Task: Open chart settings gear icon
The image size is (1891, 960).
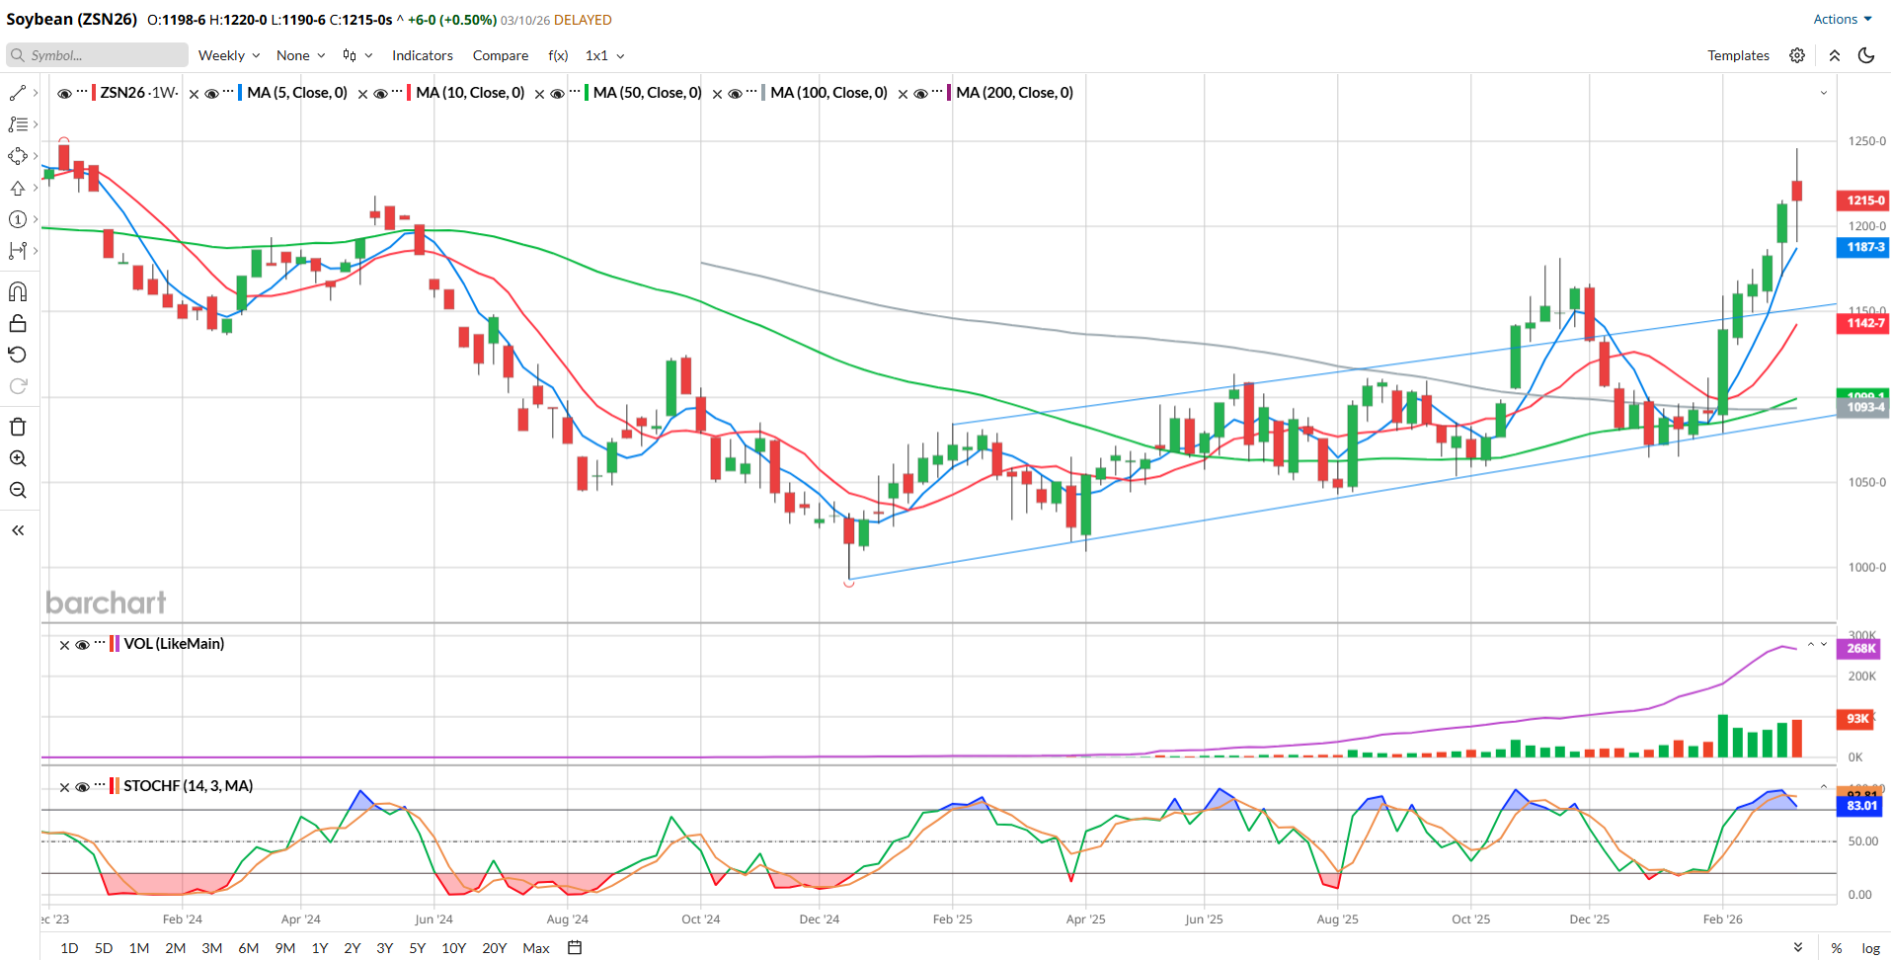Action: tap(1797, 55)
